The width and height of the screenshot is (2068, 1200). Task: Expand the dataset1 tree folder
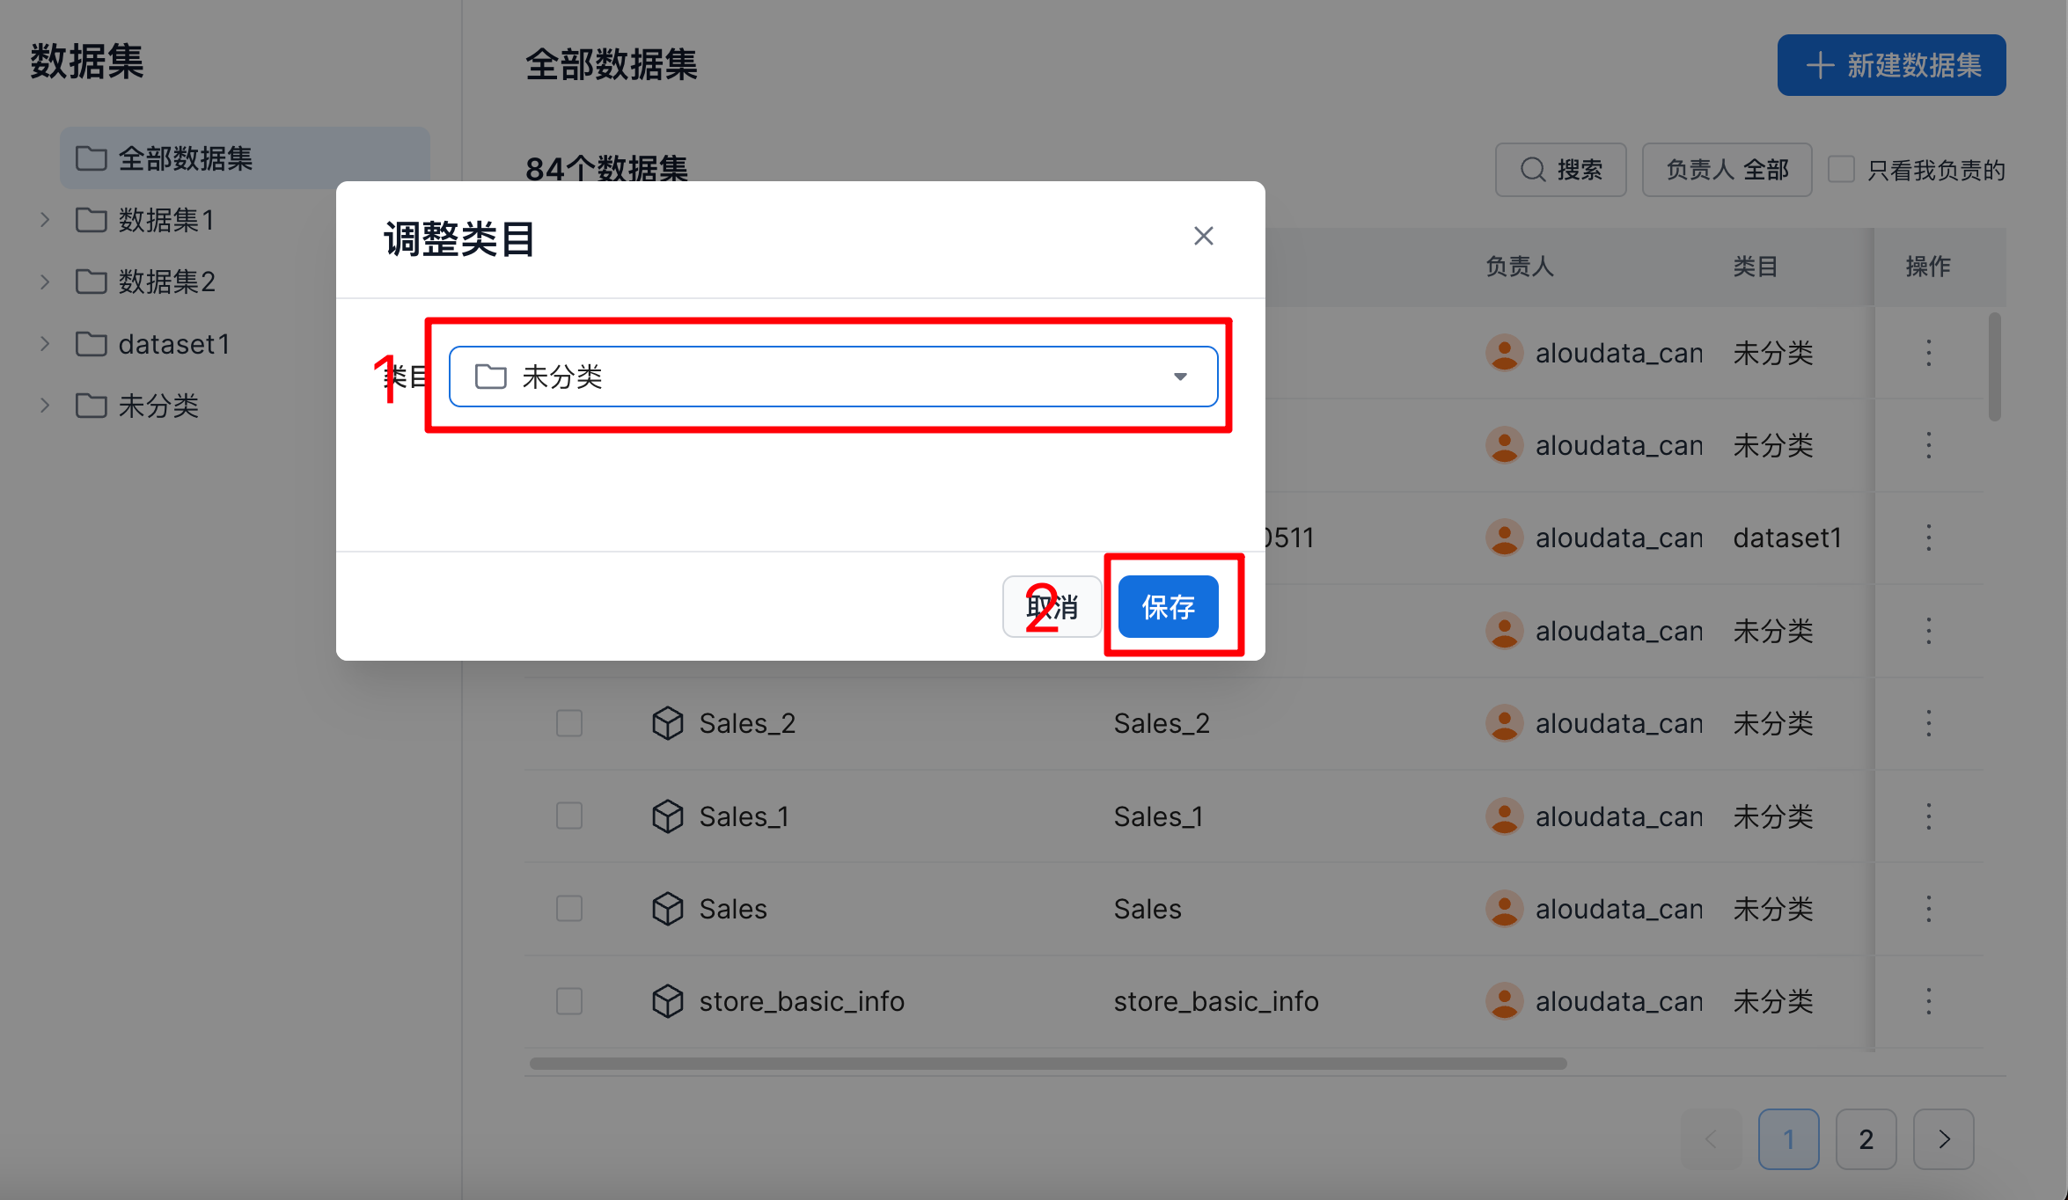pyautogui.click(x=45, y=344)
